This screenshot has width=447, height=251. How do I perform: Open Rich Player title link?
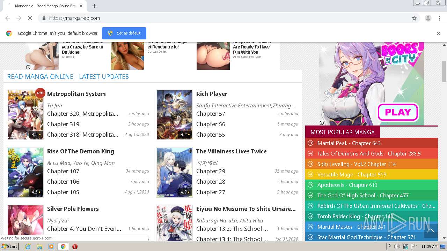click(212, 94)
